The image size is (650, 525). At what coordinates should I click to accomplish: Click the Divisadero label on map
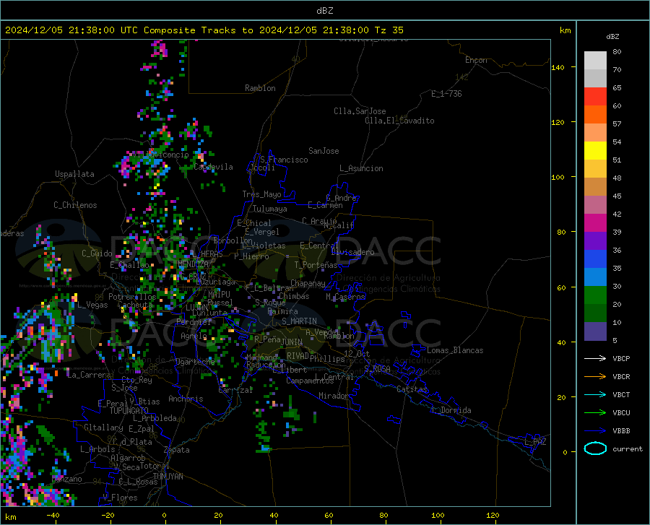click(x=352, y=252)
